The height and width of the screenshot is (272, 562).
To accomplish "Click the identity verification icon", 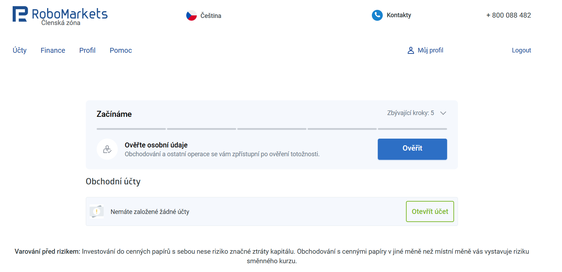I will pos(107,149).
